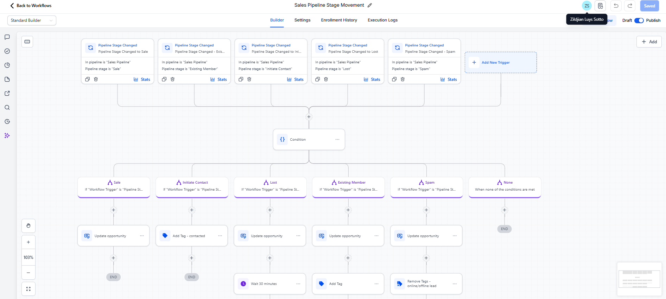The image size is (666, 299).
Task: View Stats for the Spam trigger
Action: (449, 79)
